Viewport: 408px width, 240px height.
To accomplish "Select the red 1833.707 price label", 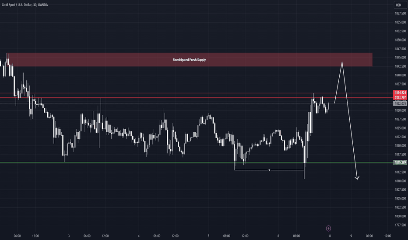I will pos(400,98).
